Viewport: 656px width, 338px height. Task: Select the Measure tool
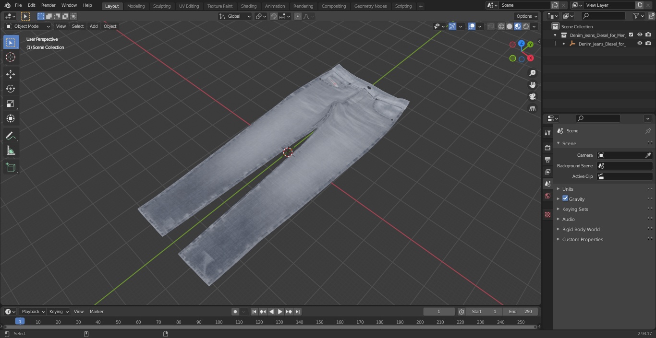pyautogui.click(x=11, y=151)
